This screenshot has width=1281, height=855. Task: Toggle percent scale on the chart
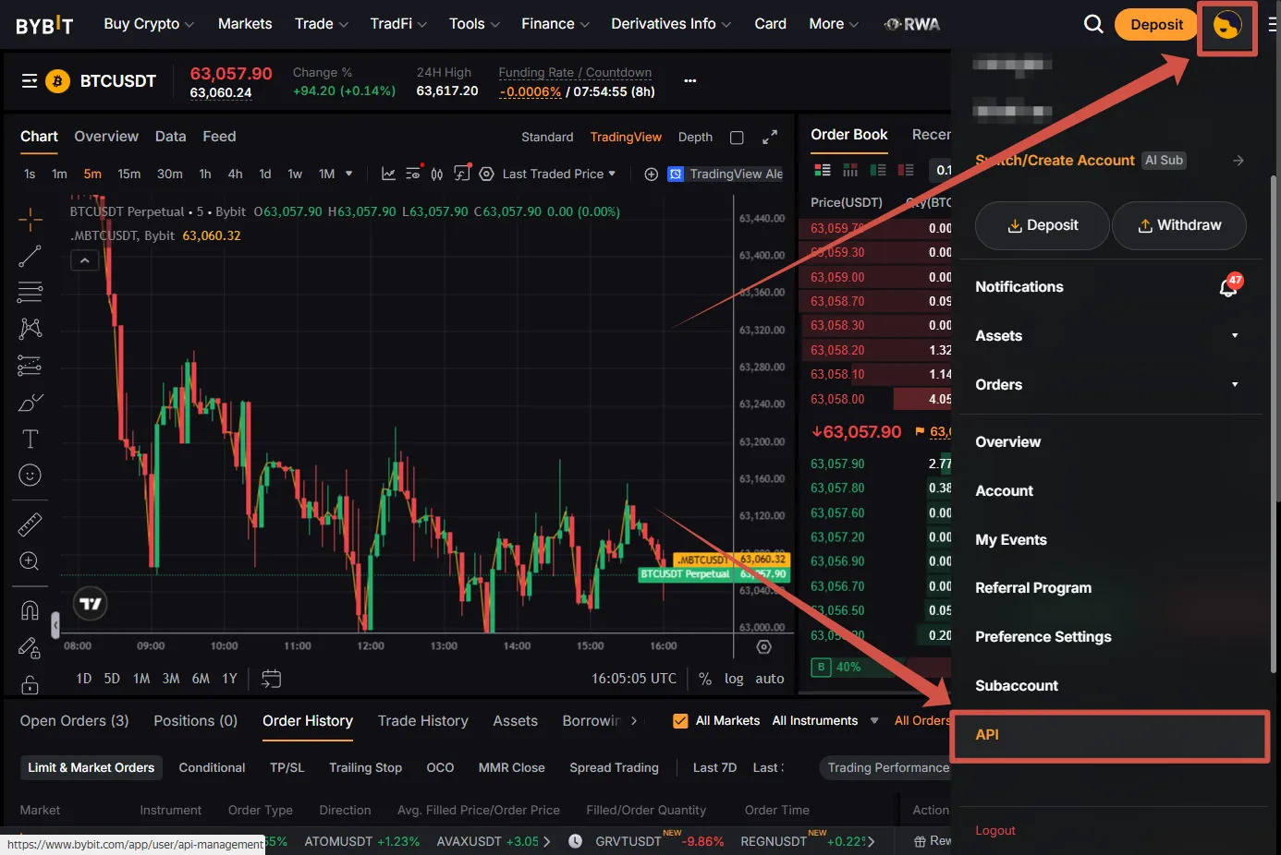705,679
